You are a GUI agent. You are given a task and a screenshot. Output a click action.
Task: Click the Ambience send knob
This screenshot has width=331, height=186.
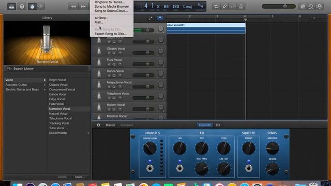pos(273,148)
